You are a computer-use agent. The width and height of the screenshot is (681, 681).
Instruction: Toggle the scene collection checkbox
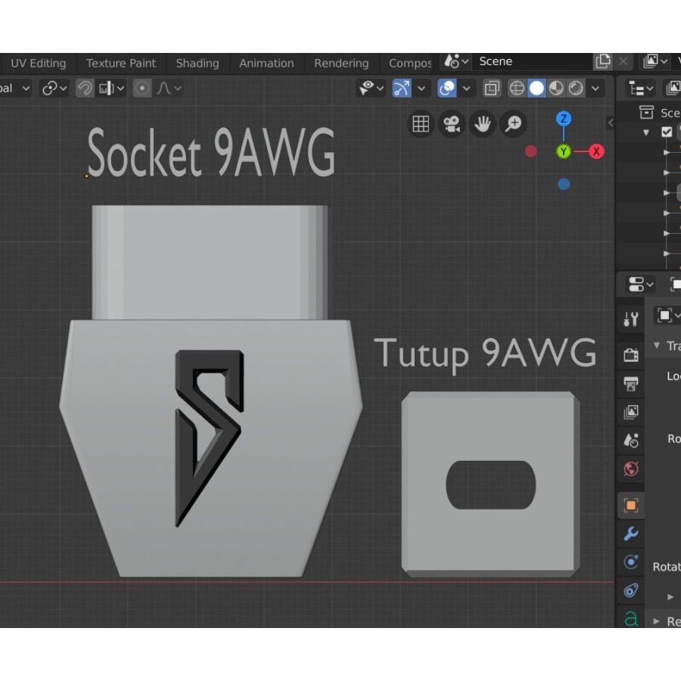667,132
